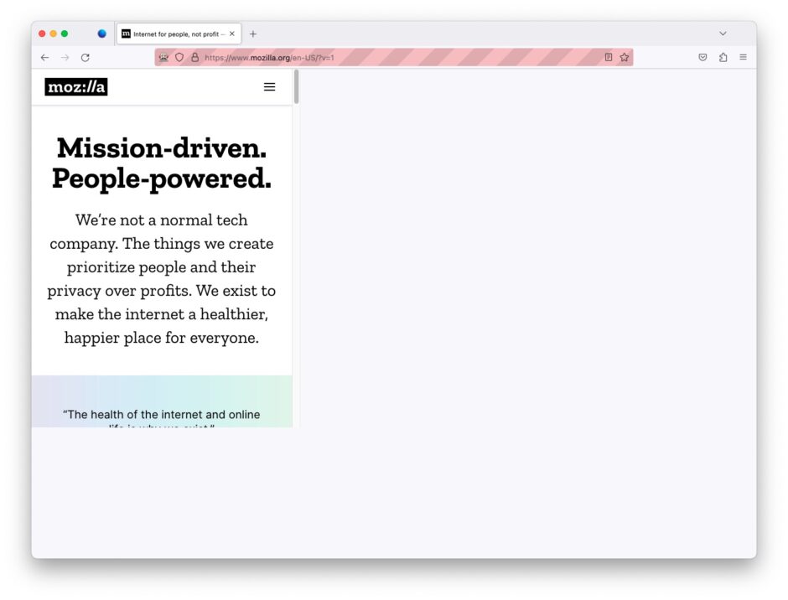
Task: Click the moz://a logo
Action: 76,87
